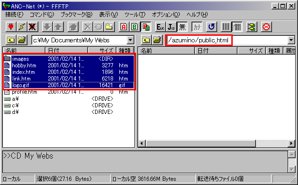Click log pane scroll down arrow

pyautogui.click(x=291, y=169)
